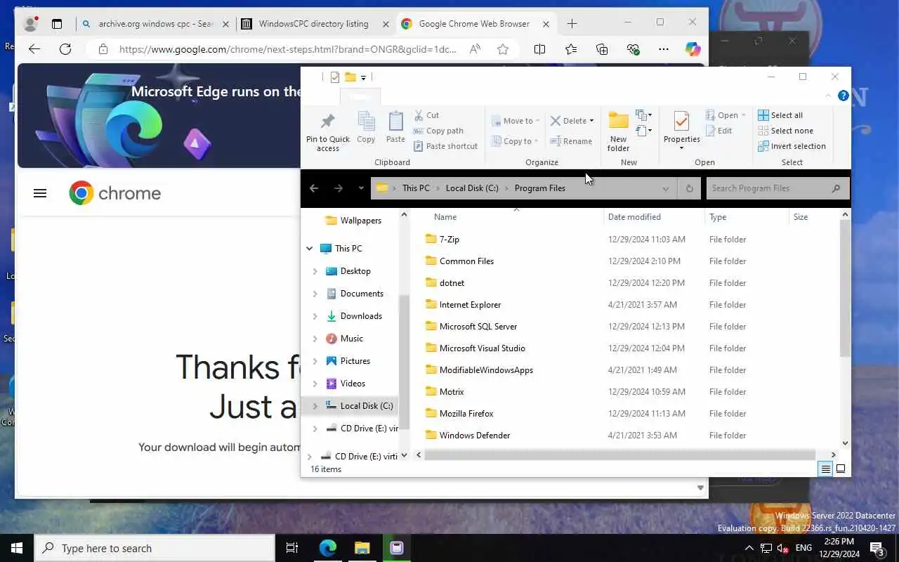This screenshot has height=562, width=899.
Task: Open the Copilot icon in Edge
Action: click(693, 49)
